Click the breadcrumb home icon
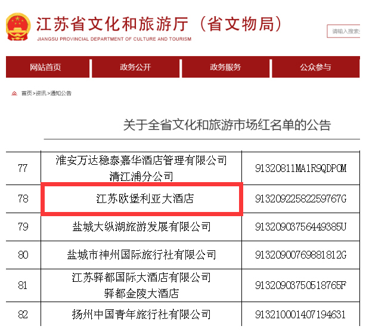The width and height of the screenshot is (366, 332). (14, 93)
